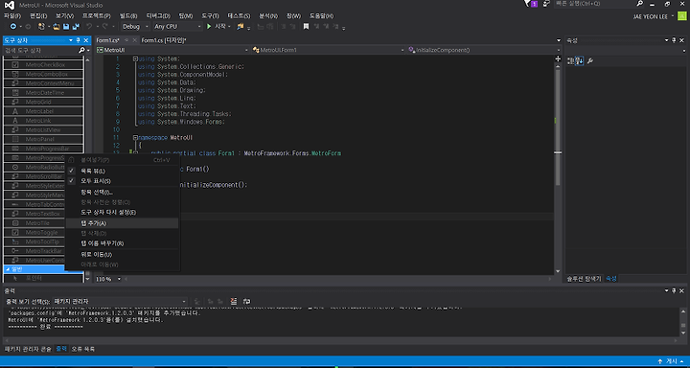Select MetroLabel in the Toolbox
The image size is (690, 368).
(x=43, y=111)
